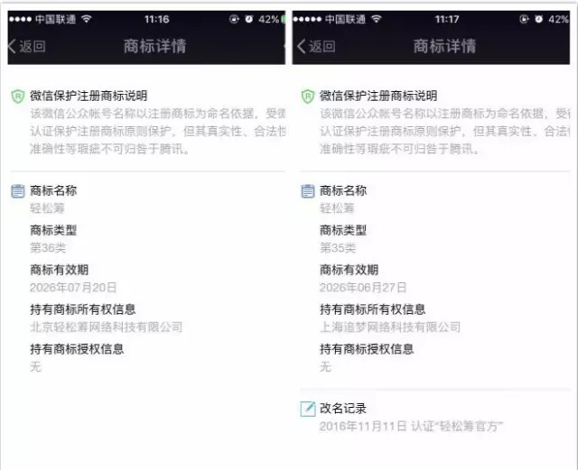The width and height of the screenshot is (578, 470).
Task: Click the green trademark shield icon in the right screen
Action: [x=308, y=97]
